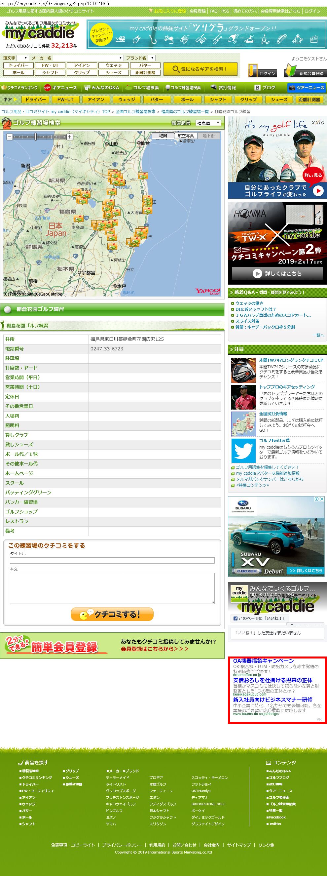The width and height of the screenshot is (327, 876).
Task: Open みんなのQ&A menu item
Action: click(102, 87)
